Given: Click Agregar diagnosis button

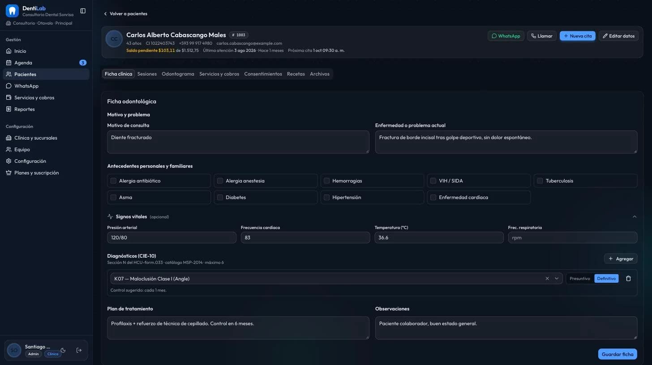Looking at the screenshot, I should [621, 259].
